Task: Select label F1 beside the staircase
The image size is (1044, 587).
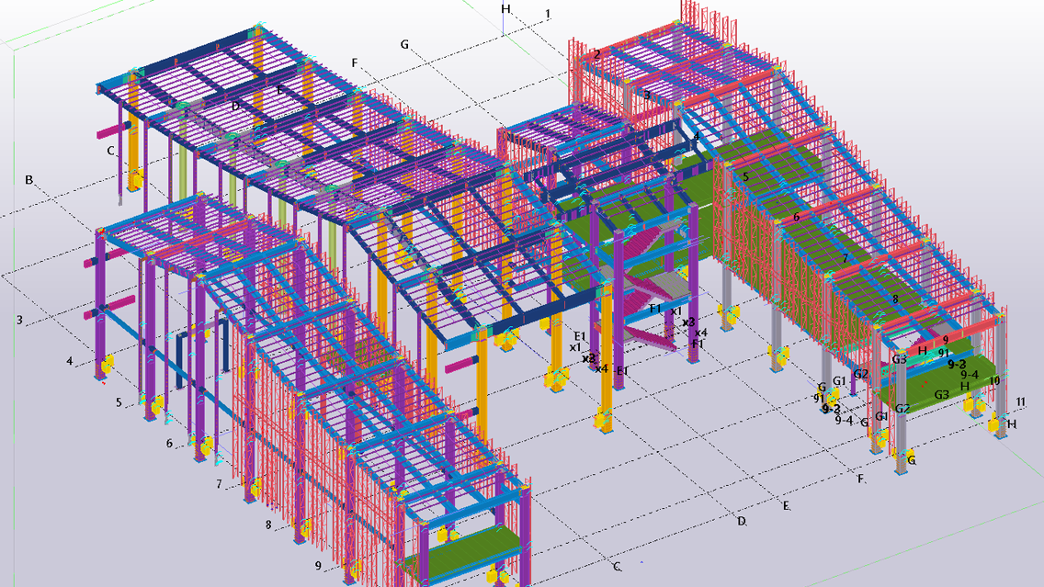Action: [655, 308]
